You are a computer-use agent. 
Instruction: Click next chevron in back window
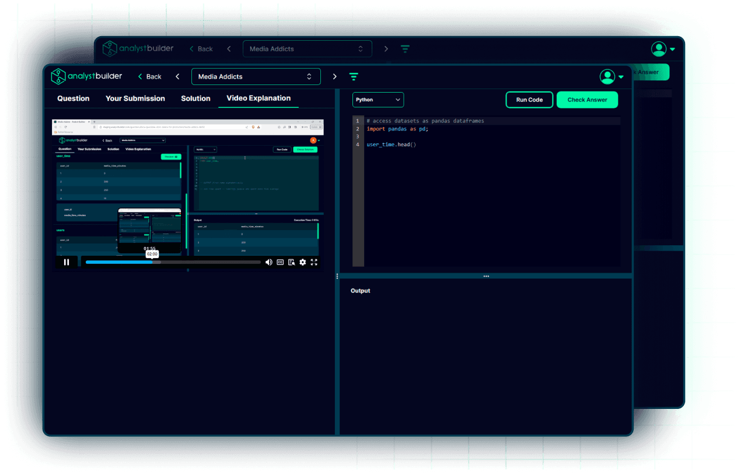click(386, 49)
